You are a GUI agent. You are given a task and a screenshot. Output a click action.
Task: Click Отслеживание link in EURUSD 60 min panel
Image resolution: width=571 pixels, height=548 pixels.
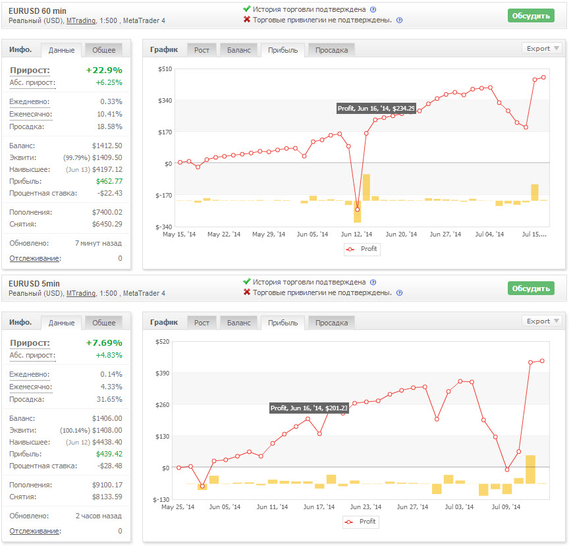click(35, 259)
